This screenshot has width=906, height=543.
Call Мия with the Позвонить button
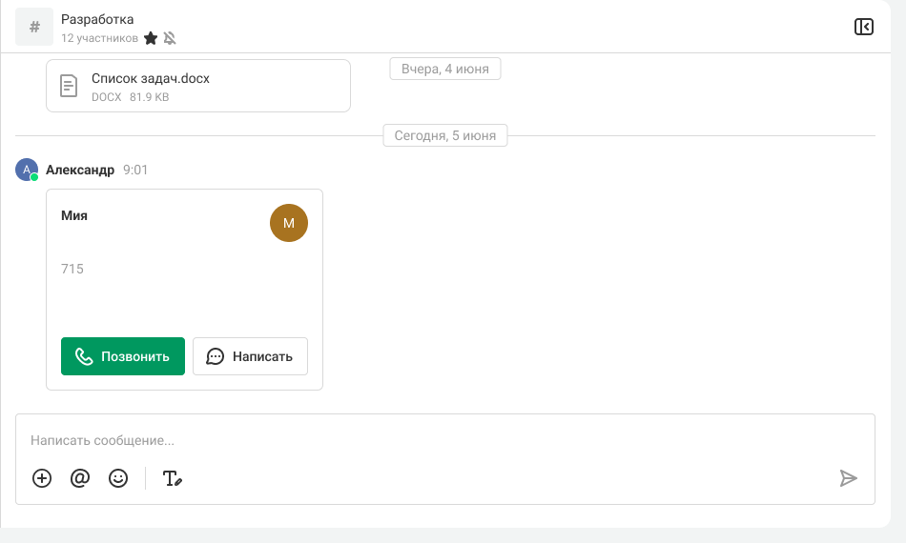[123, 356]
